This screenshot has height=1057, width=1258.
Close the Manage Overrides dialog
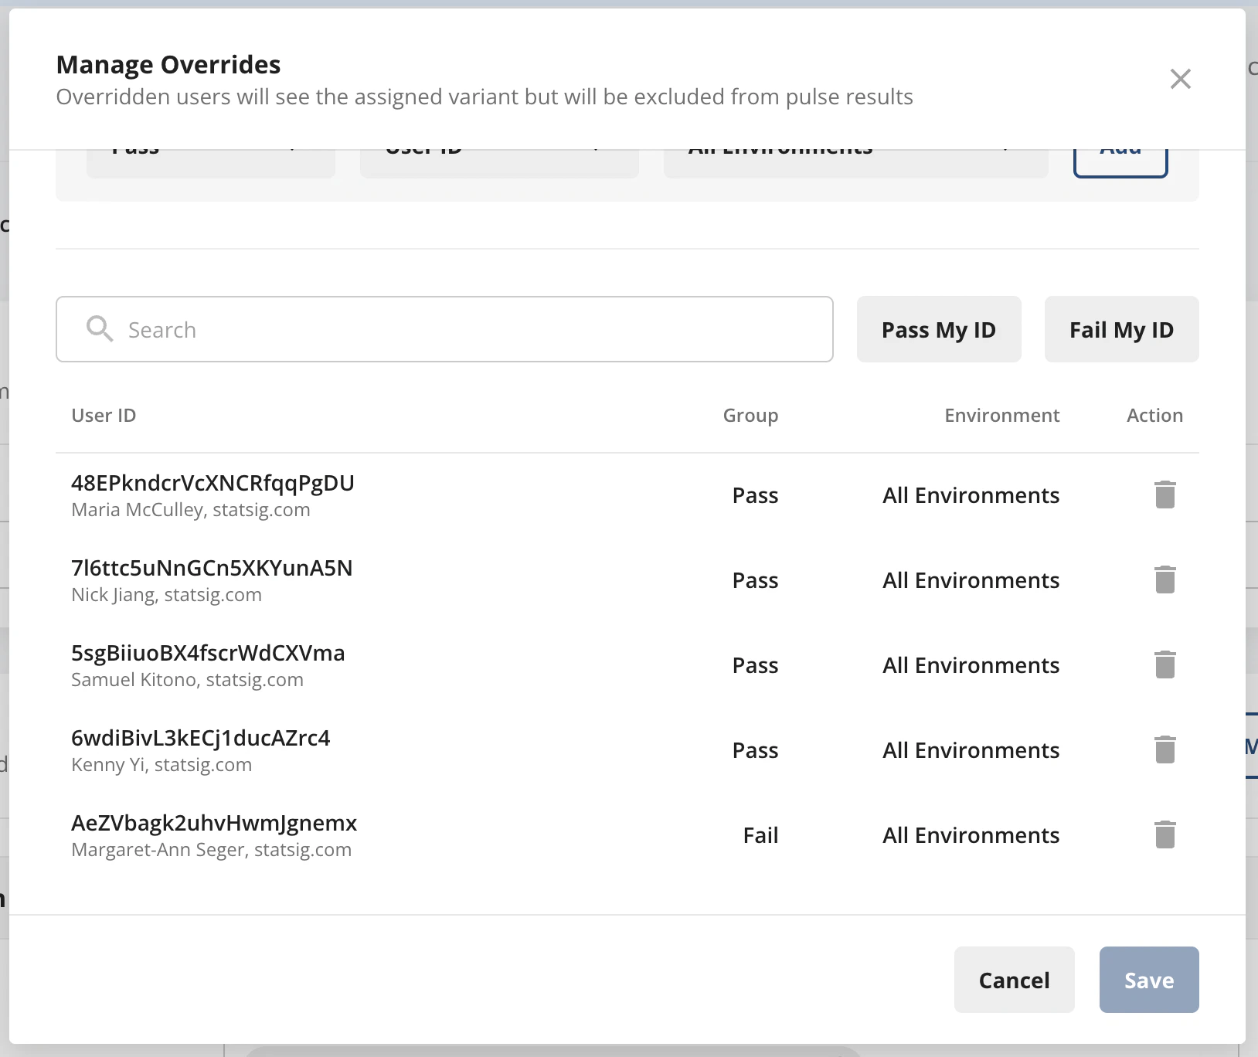(x=1180, y=78)
